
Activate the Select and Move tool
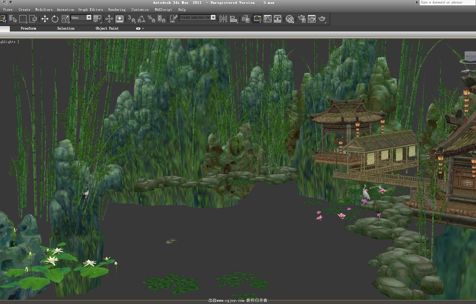coord(45,19)
